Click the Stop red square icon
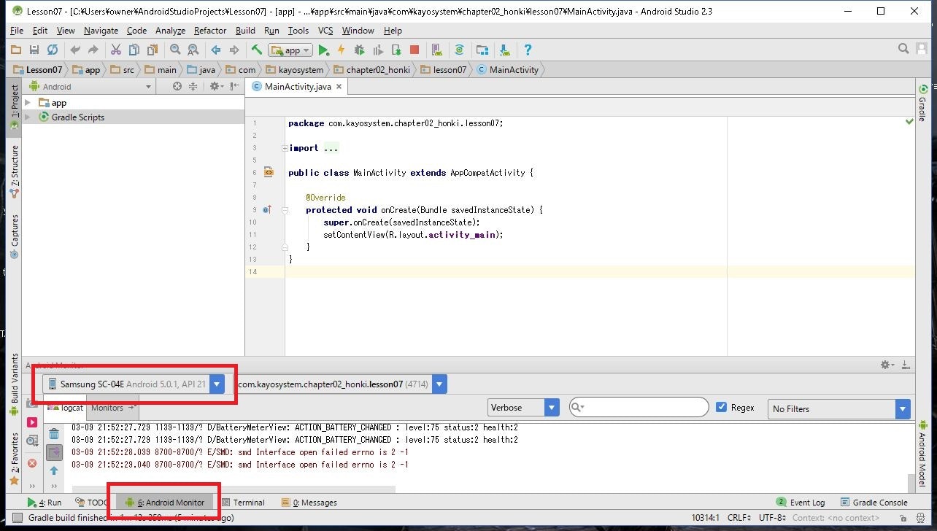The height and width of the screenshot is (531, 937). coord(414,50)
